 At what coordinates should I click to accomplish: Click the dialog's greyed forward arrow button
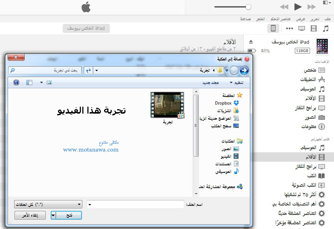(234, 70)
